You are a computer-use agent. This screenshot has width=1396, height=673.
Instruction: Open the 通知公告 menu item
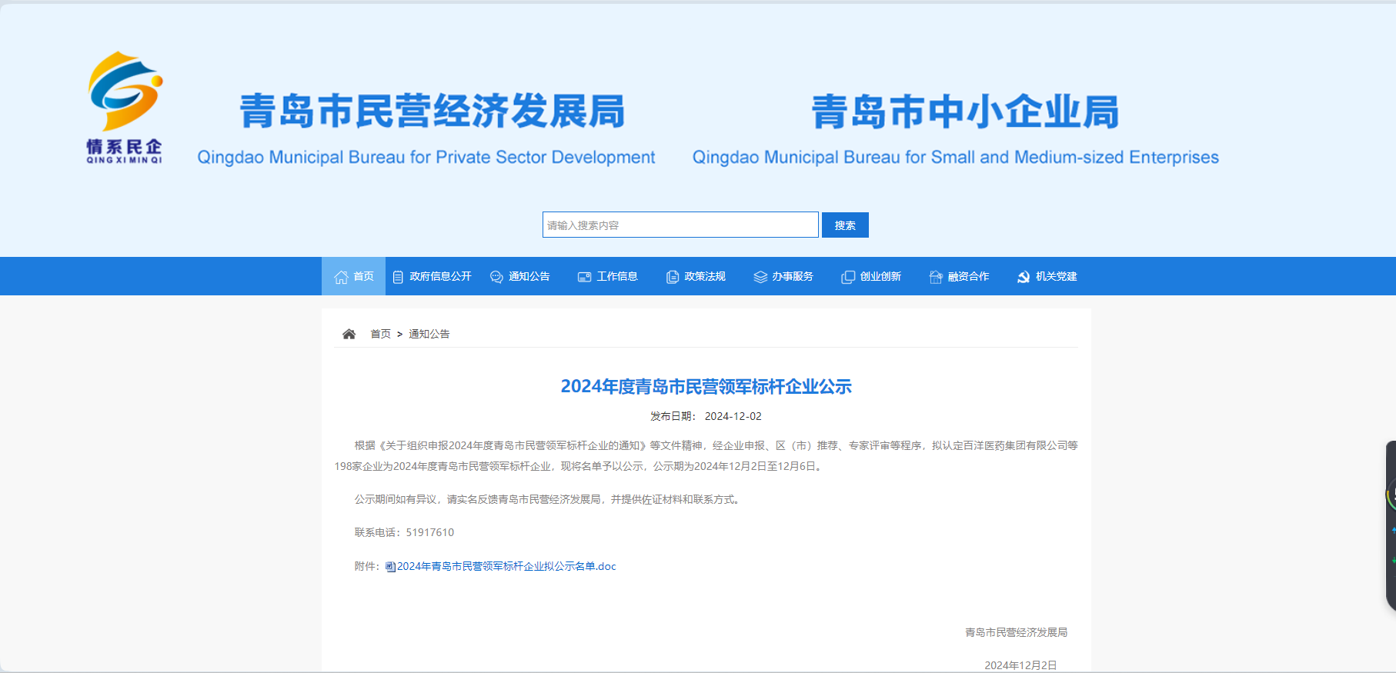pos(529,276)
